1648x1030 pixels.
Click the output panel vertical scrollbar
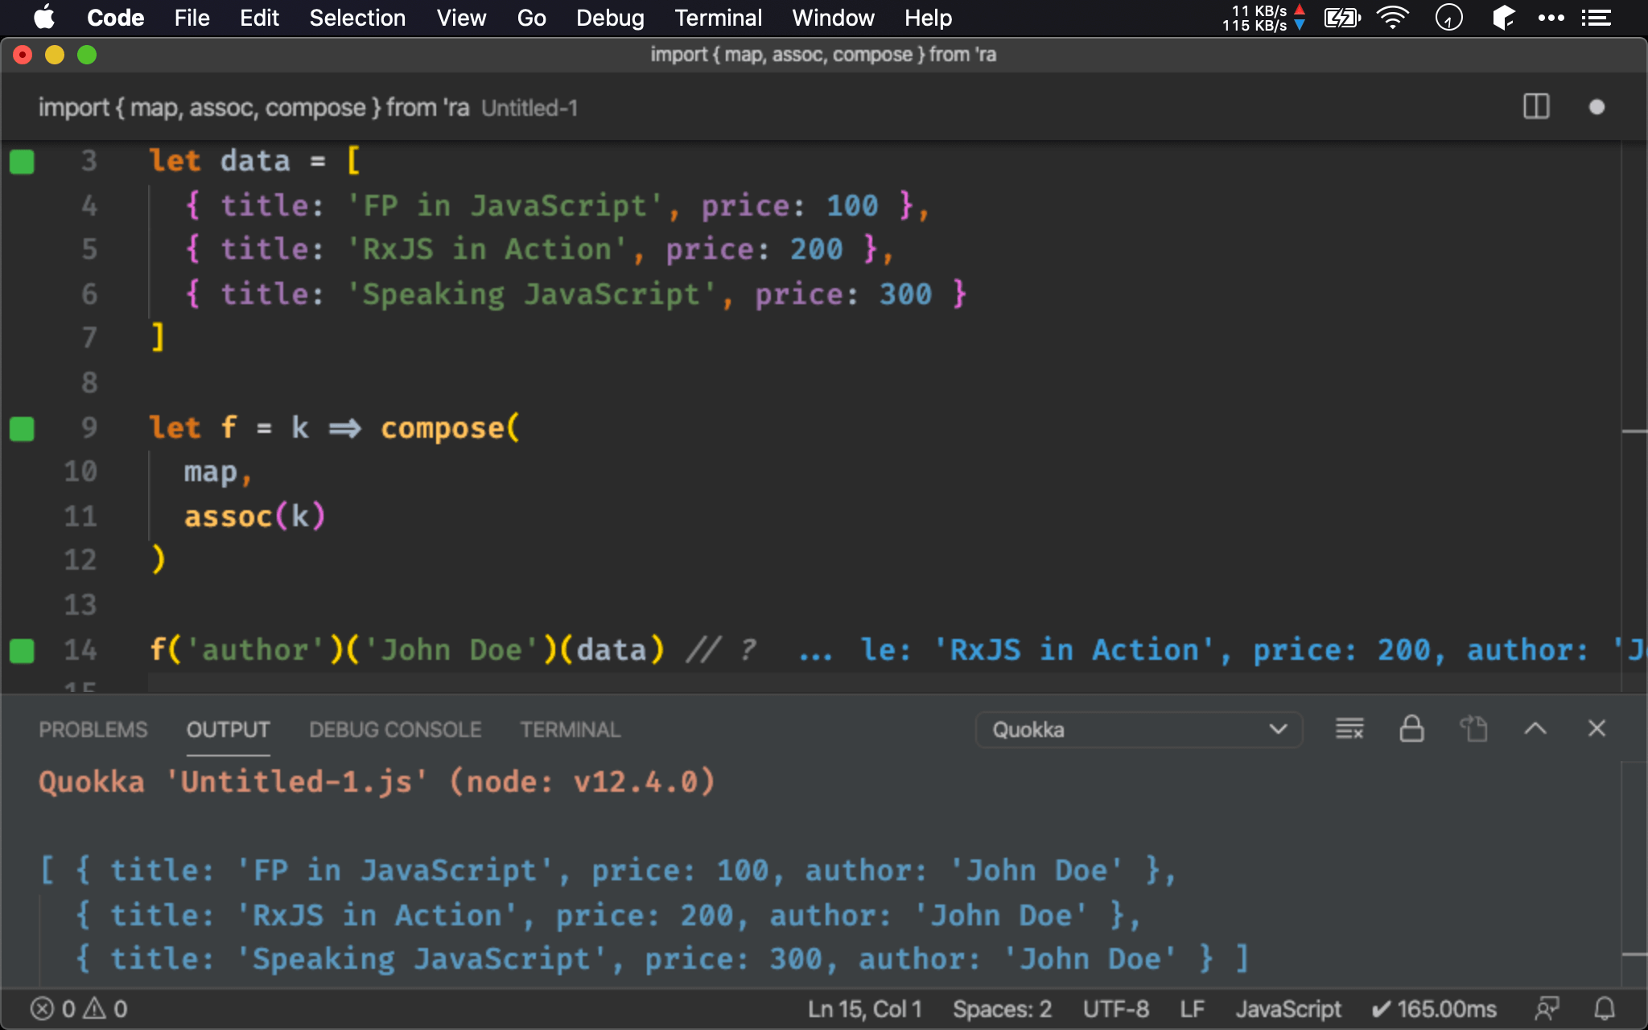coord(1634,875)
